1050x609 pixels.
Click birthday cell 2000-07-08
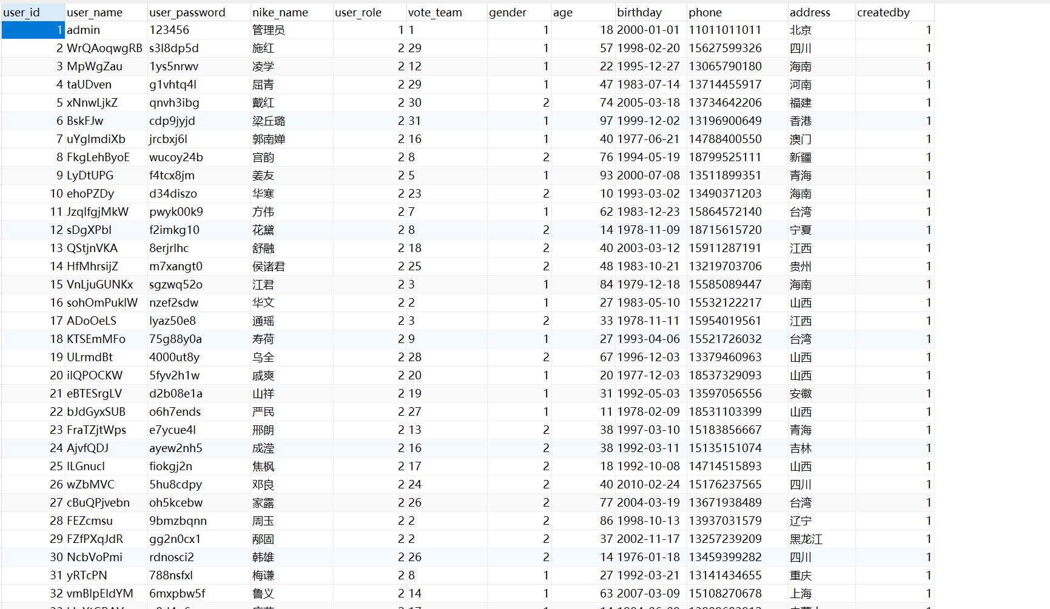(651, 175)
